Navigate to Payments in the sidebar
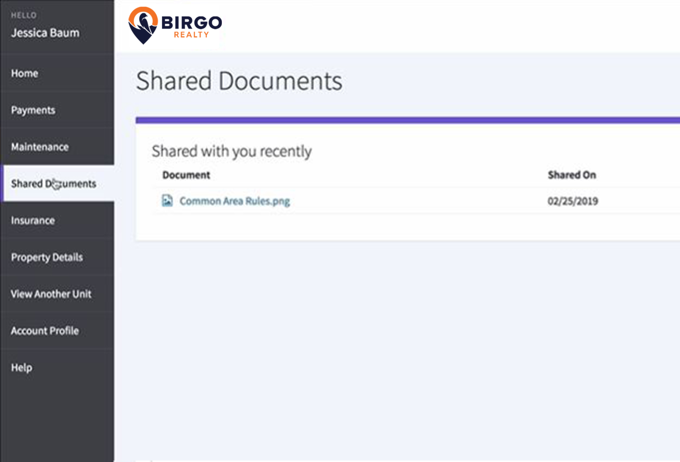 point(33,110)
